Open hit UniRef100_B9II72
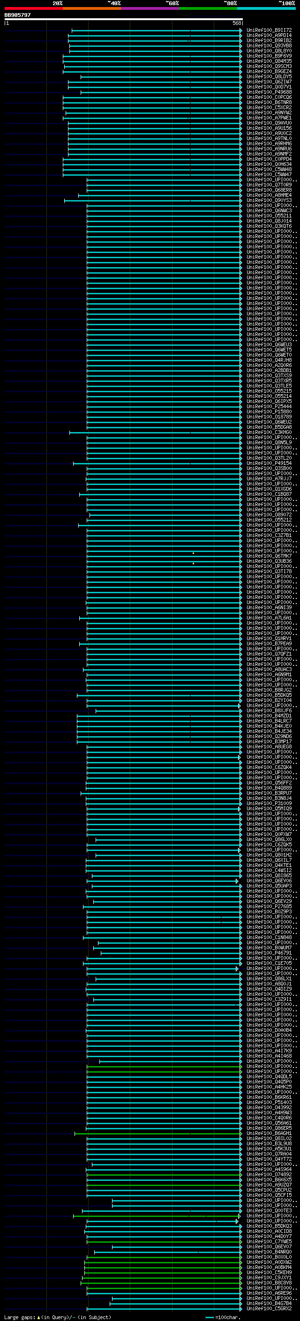The width and height of the screenshot is (300, 1321). pyautogui.click(x=269, y=30)
